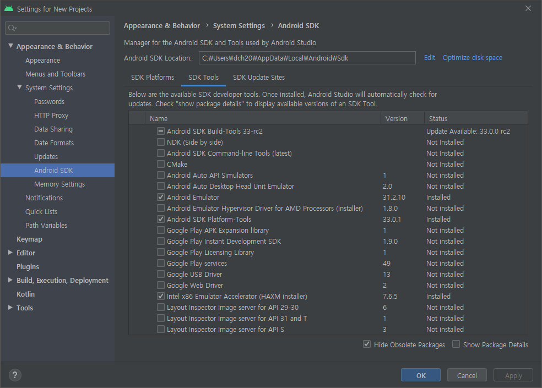Viewport: 542px width, 388px height.
Task: Uncheck Intel x86 Emulator Accelerator (HAXM installer)
Action: (161, 297)
